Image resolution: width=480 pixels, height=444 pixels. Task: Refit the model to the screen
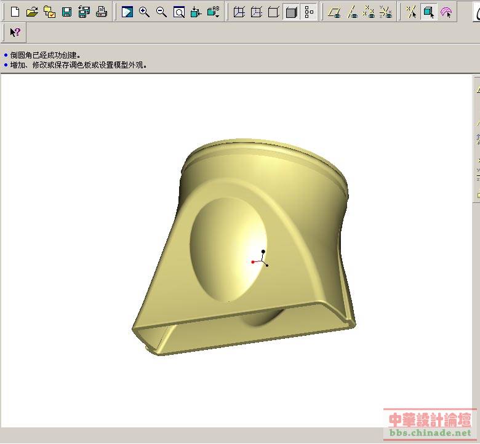(x=178, y=12)
